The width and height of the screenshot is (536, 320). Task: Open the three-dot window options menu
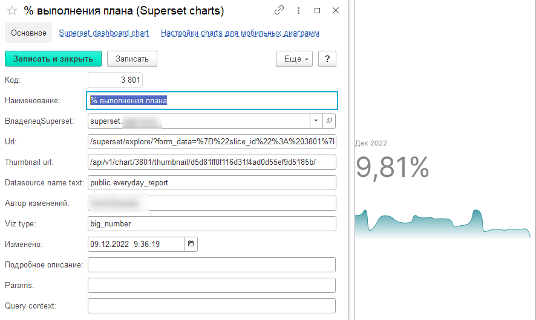pos(298,11)
